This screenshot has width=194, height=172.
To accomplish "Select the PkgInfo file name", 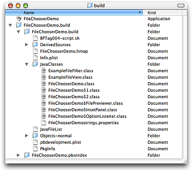I will (x=47, y=149).
